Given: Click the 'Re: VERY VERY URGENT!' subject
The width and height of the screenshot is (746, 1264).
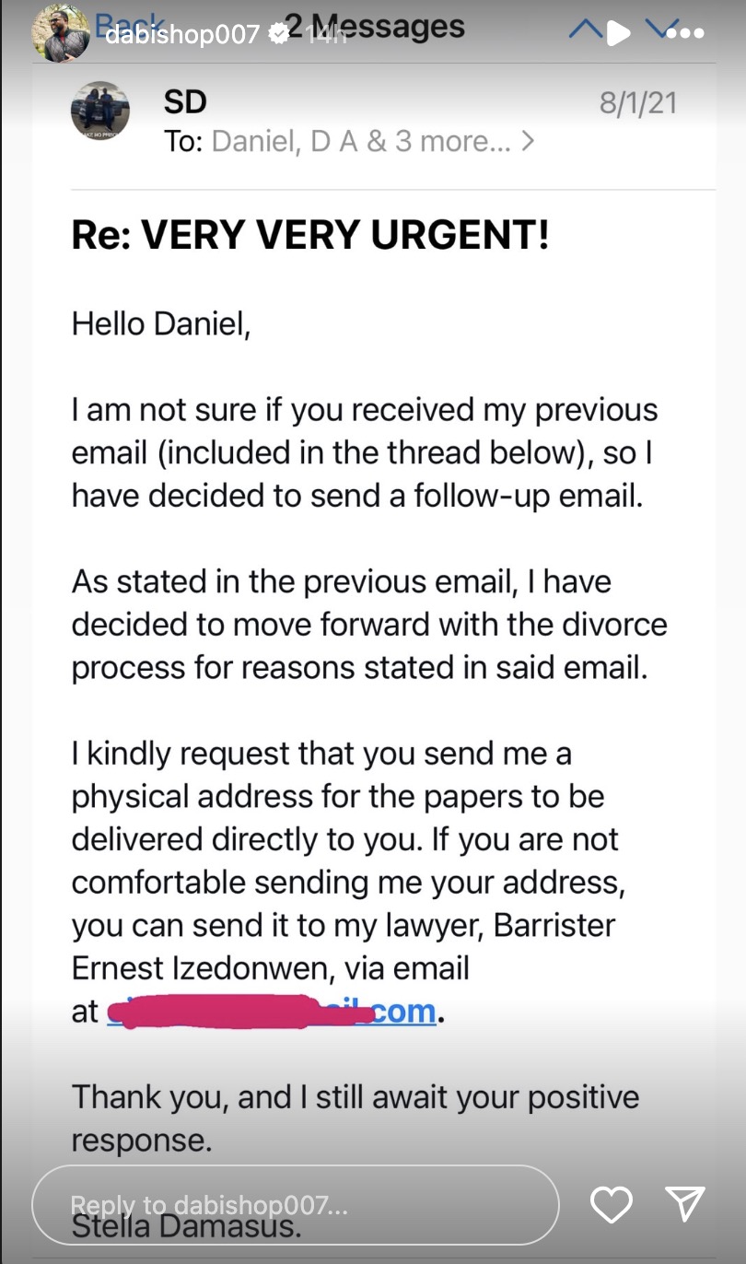Looking at the screenshot, I should click(x=311, y=237).
